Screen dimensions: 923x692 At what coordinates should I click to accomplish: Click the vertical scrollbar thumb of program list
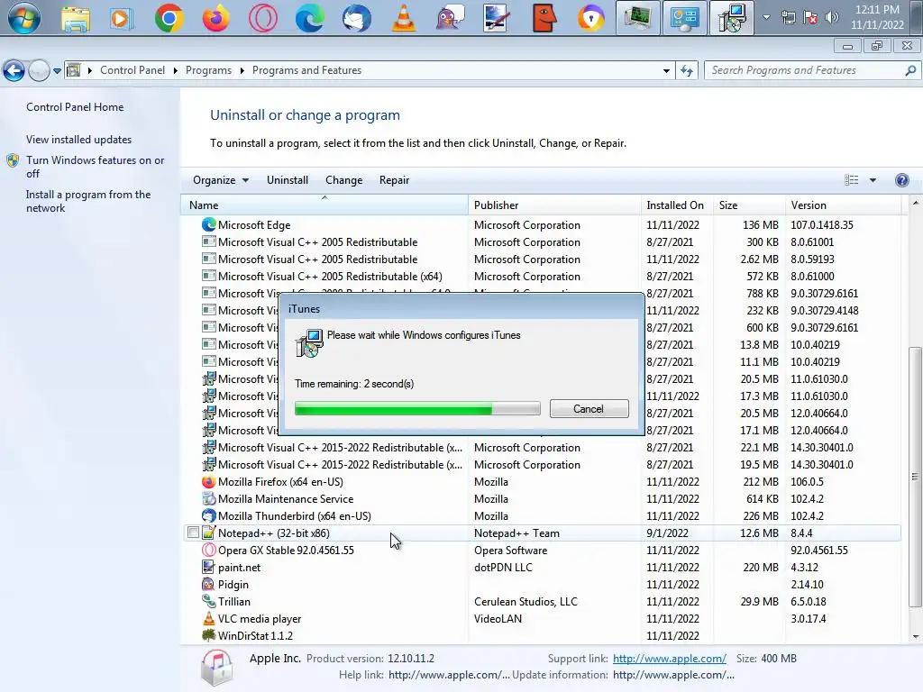point(915,477)
